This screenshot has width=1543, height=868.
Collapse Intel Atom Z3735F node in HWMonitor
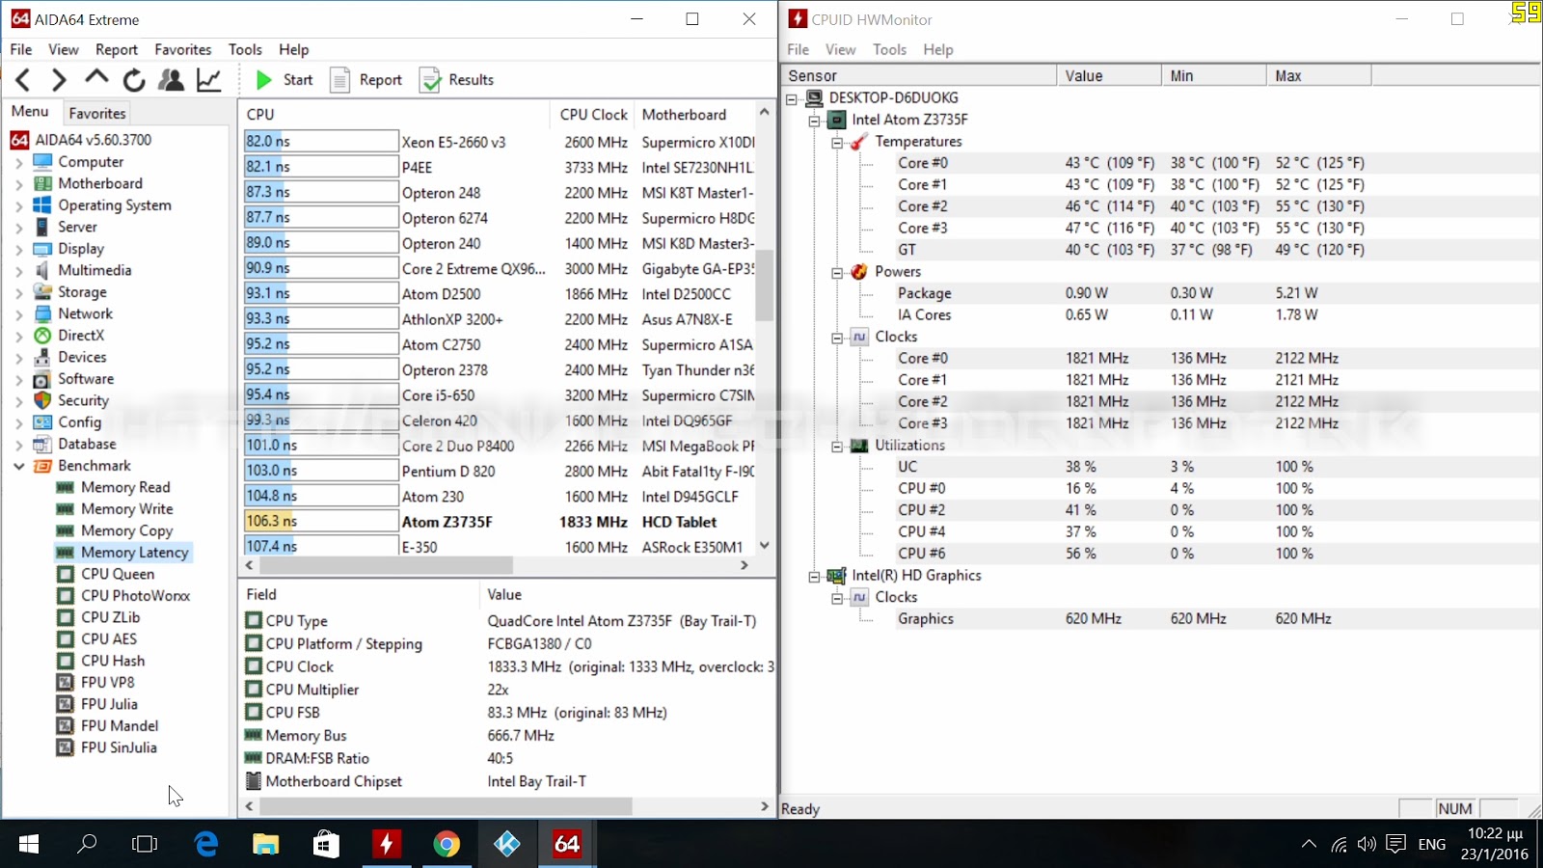click(814, 121)
